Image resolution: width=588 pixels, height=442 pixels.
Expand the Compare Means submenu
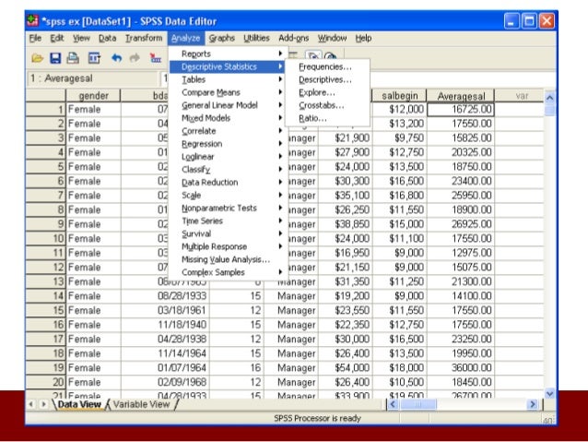229,92
